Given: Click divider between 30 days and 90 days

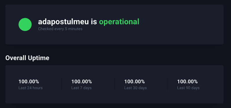Looking at the screenshot, I should pos(167,84).
